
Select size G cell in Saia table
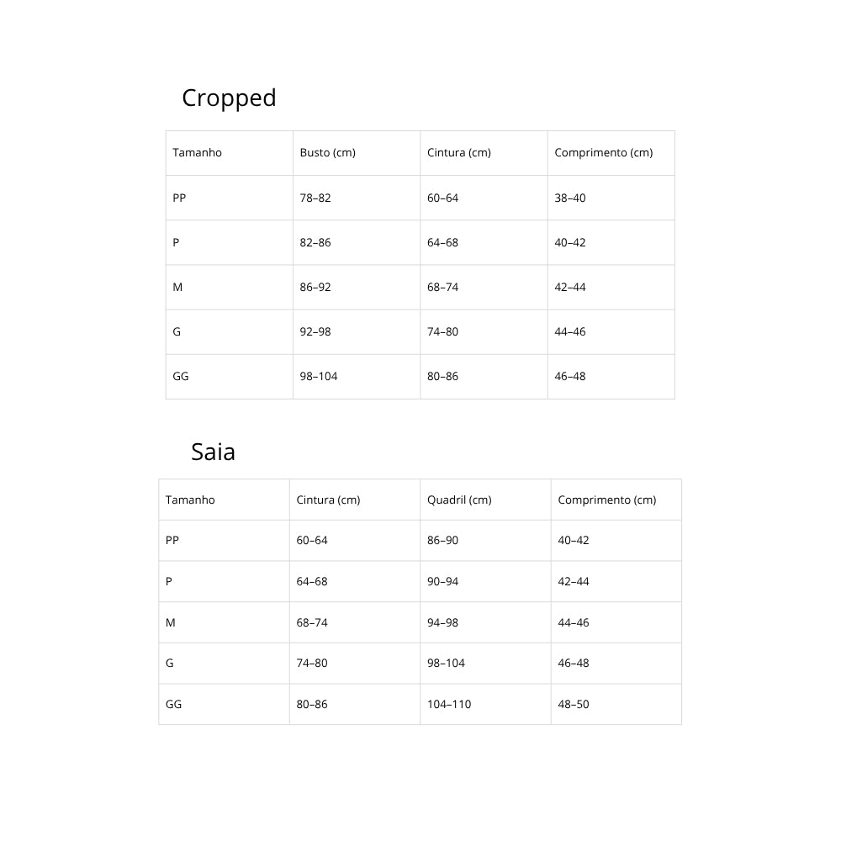pos(170,664)
